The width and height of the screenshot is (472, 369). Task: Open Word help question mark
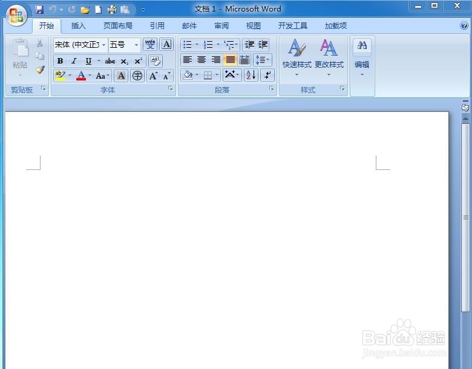tap(464, 25)
